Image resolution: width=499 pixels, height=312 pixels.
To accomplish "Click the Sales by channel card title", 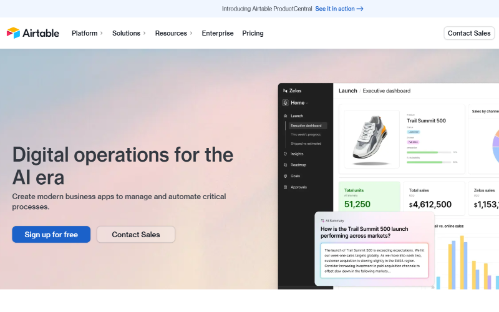I will (485, 112).
